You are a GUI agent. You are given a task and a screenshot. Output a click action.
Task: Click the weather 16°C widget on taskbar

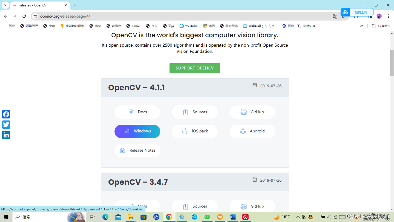[282, 217]
